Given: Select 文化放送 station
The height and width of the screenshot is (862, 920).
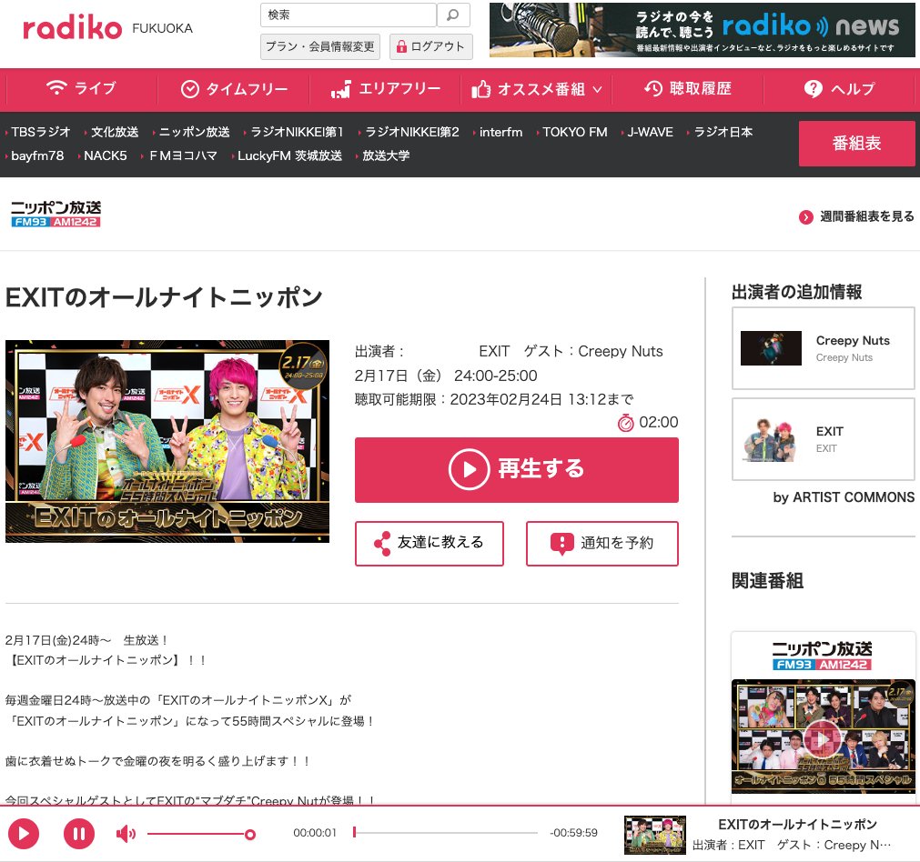Looking at the screenshot, I should pos(114,132).
